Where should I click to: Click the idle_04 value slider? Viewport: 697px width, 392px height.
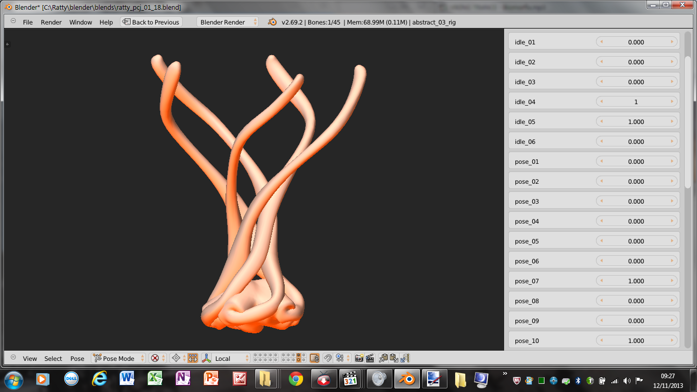637,102
